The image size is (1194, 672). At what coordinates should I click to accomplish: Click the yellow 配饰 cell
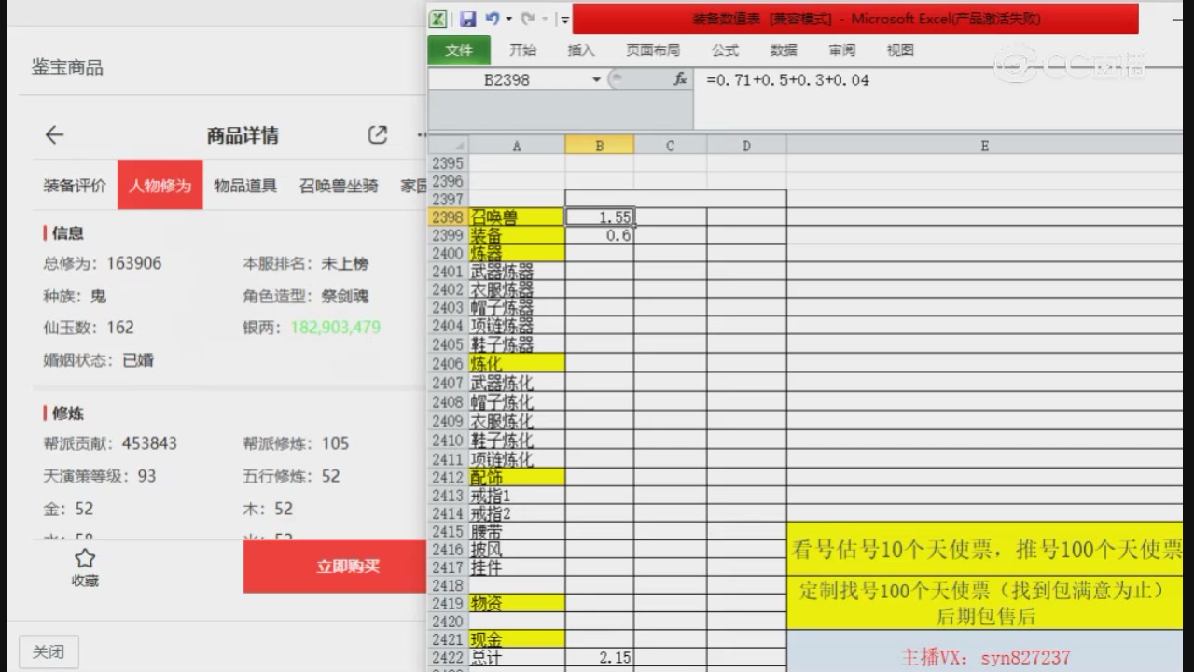point(517,477)
